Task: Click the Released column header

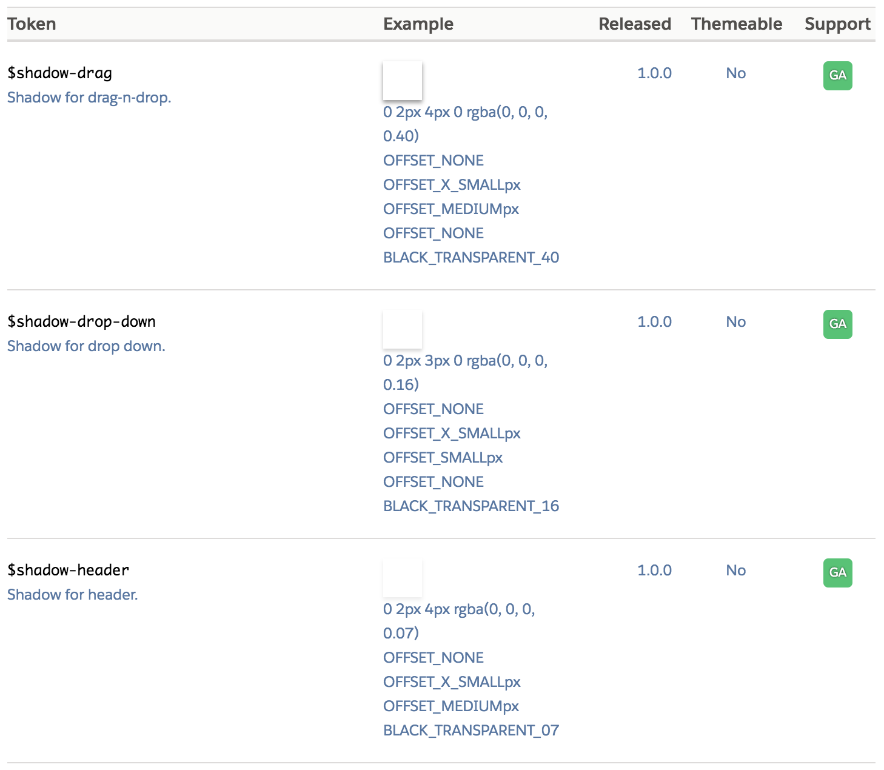Action: click(635, 24)
